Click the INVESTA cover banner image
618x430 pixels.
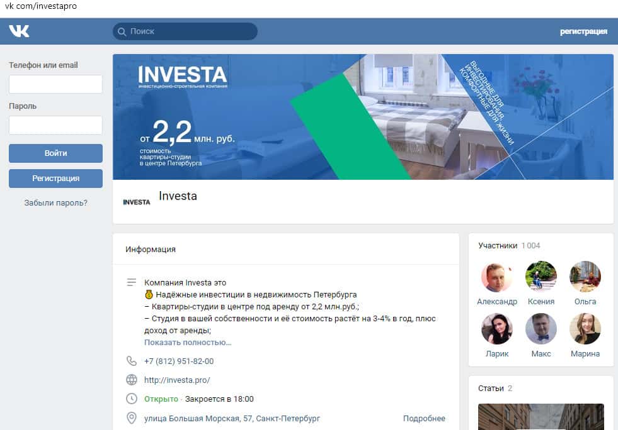(x=363, y=117)
